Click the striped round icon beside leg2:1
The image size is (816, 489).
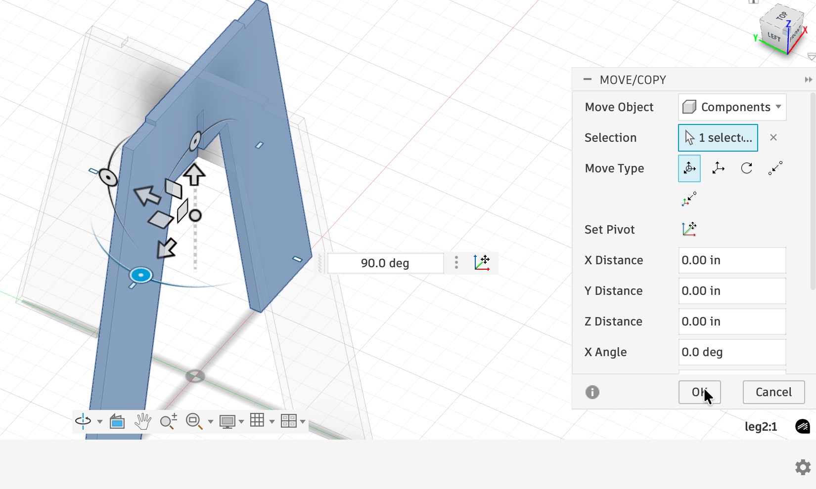(x=803, y=426)
